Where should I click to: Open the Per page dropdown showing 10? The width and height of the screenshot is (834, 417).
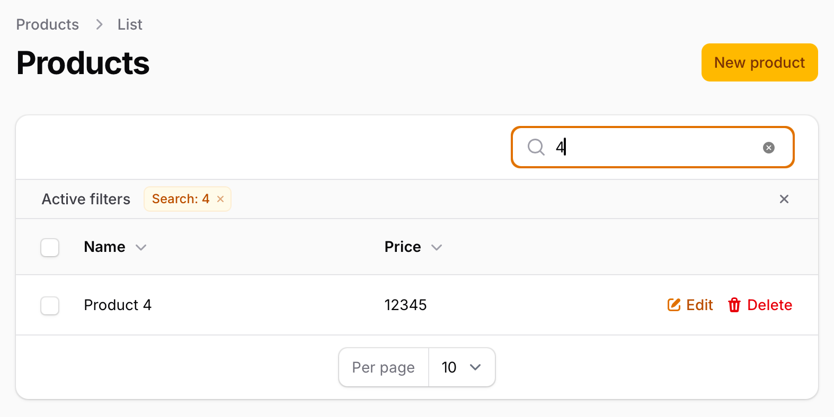(x=462, y=367)
